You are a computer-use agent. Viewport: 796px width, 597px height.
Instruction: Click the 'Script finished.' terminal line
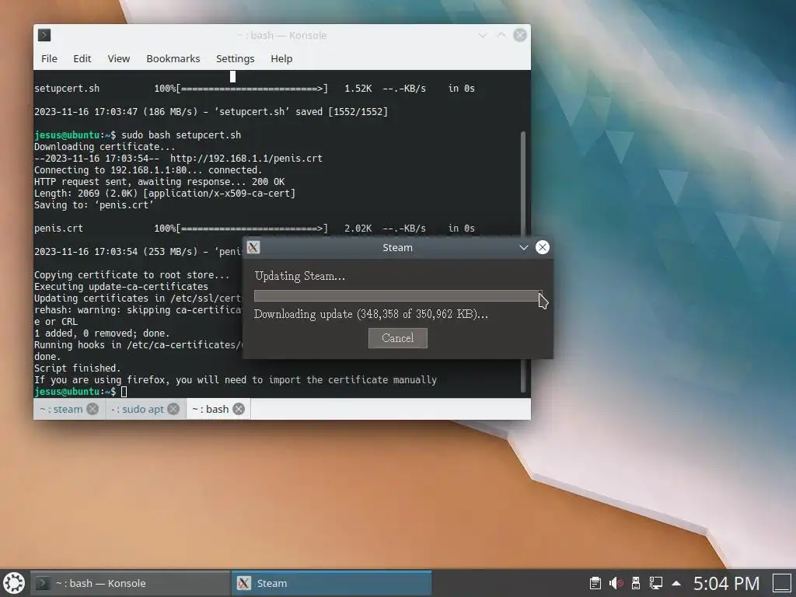pyautogui.click(x=77, y=368)
